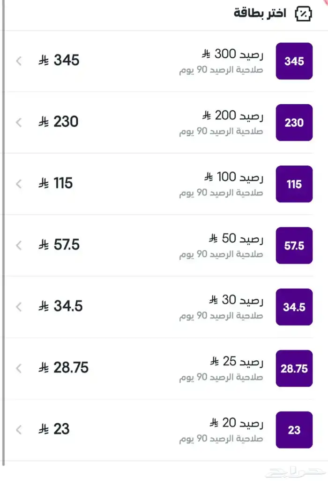Select the purple 230 card badge
Viewport: 328px width, 481px height.
(x=294, y=123)
